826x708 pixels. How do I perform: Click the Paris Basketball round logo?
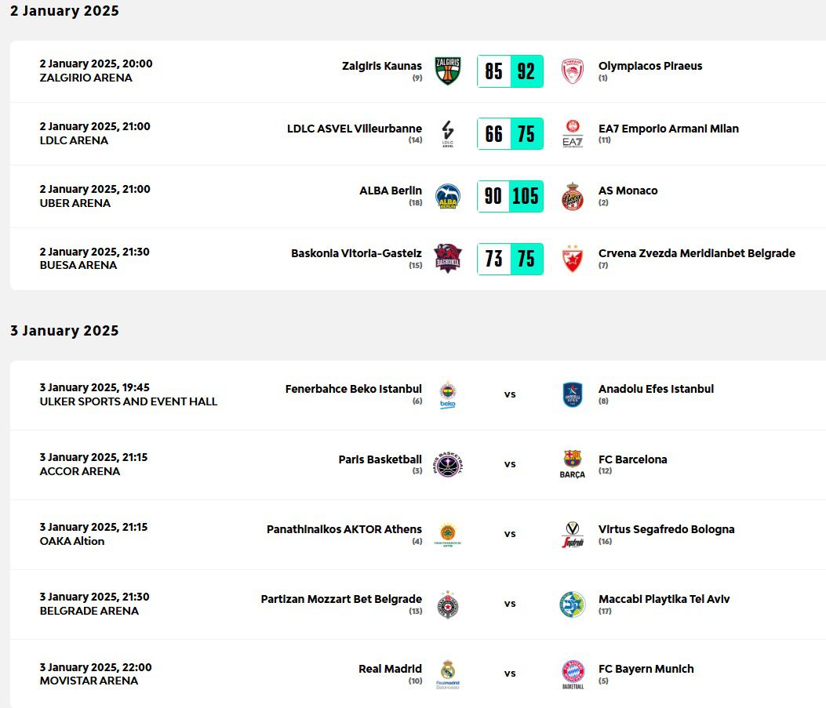[448, 464]
